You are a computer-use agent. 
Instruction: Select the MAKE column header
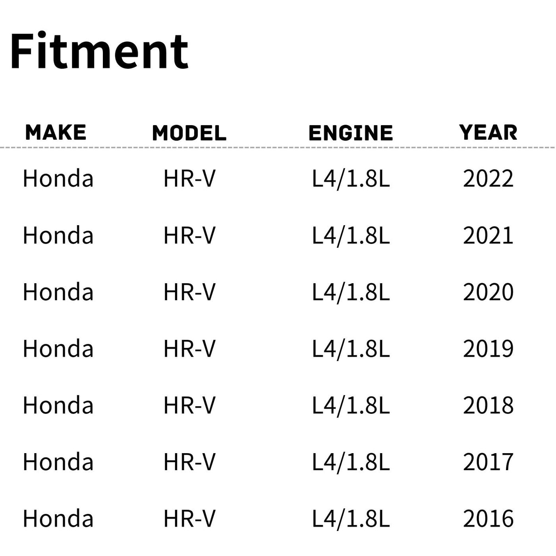click(56, 132)
